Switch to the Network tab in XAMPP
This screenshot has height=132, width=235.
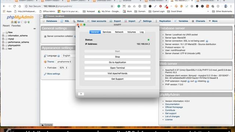[119, 32]
